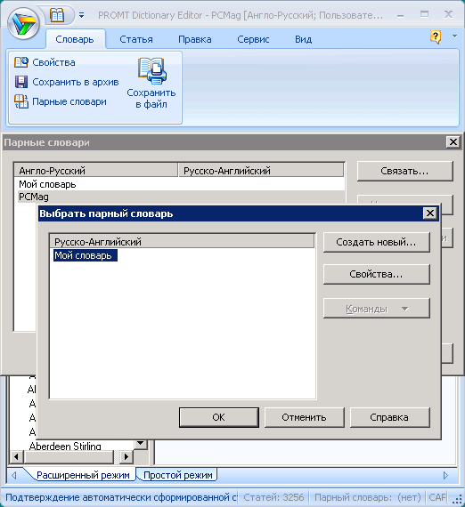The height and width of the screenshot is (507, 465).
Task: Open the help question mark icon
Action: click(x=436, y=36)
